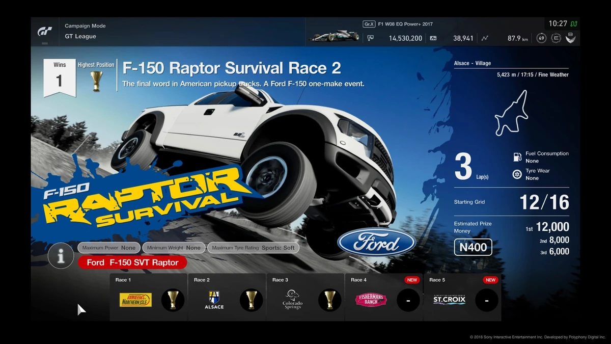Select the GT logo icon
611x344 pixels.
click(45, 32)
